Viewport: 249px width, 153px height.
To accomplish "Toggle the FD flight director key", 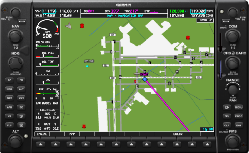I will [21, 80].
